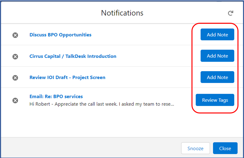This screenshot has height=158, width=244.
Task: Add Note for Cirrus Capital / TalkDesk Introduction
Action: point(217,56)
